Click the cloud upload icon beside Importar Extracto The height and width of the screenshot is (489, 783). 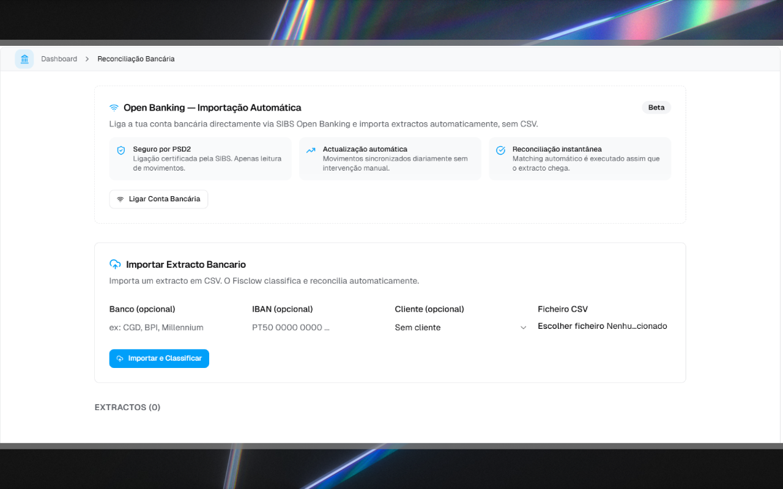pyautogui.click(x=115, y=265)
